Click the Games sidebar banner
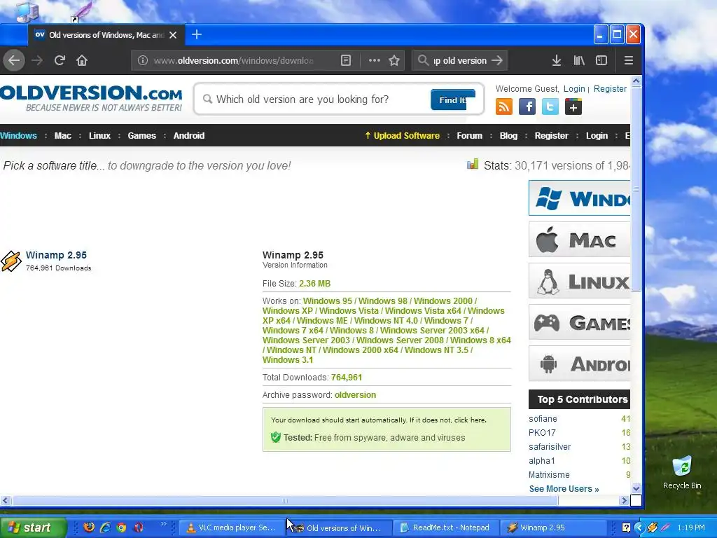This screenshot has width=717, height=538. click(x=579, y=322)
